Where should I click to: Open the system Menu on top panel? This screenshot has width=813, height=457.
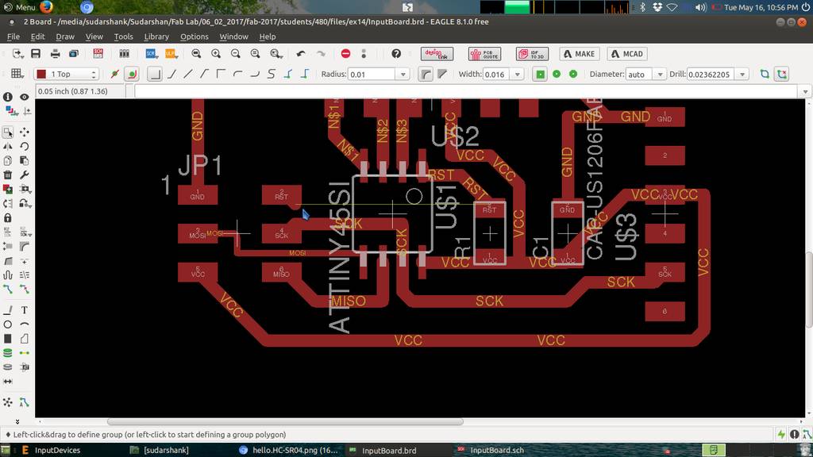20,7
